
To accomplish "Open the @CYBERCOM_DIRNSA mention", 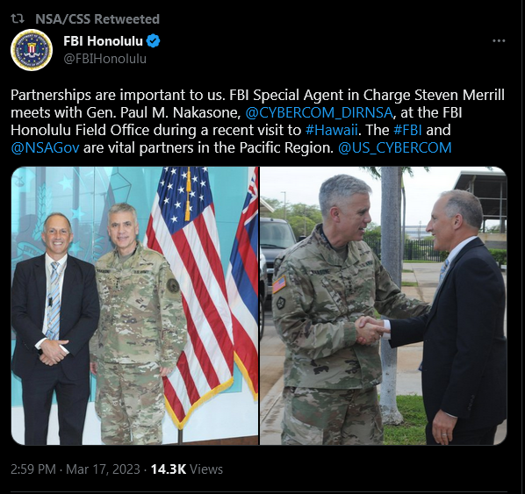I will pyautogui.click(x=319, y=112).
